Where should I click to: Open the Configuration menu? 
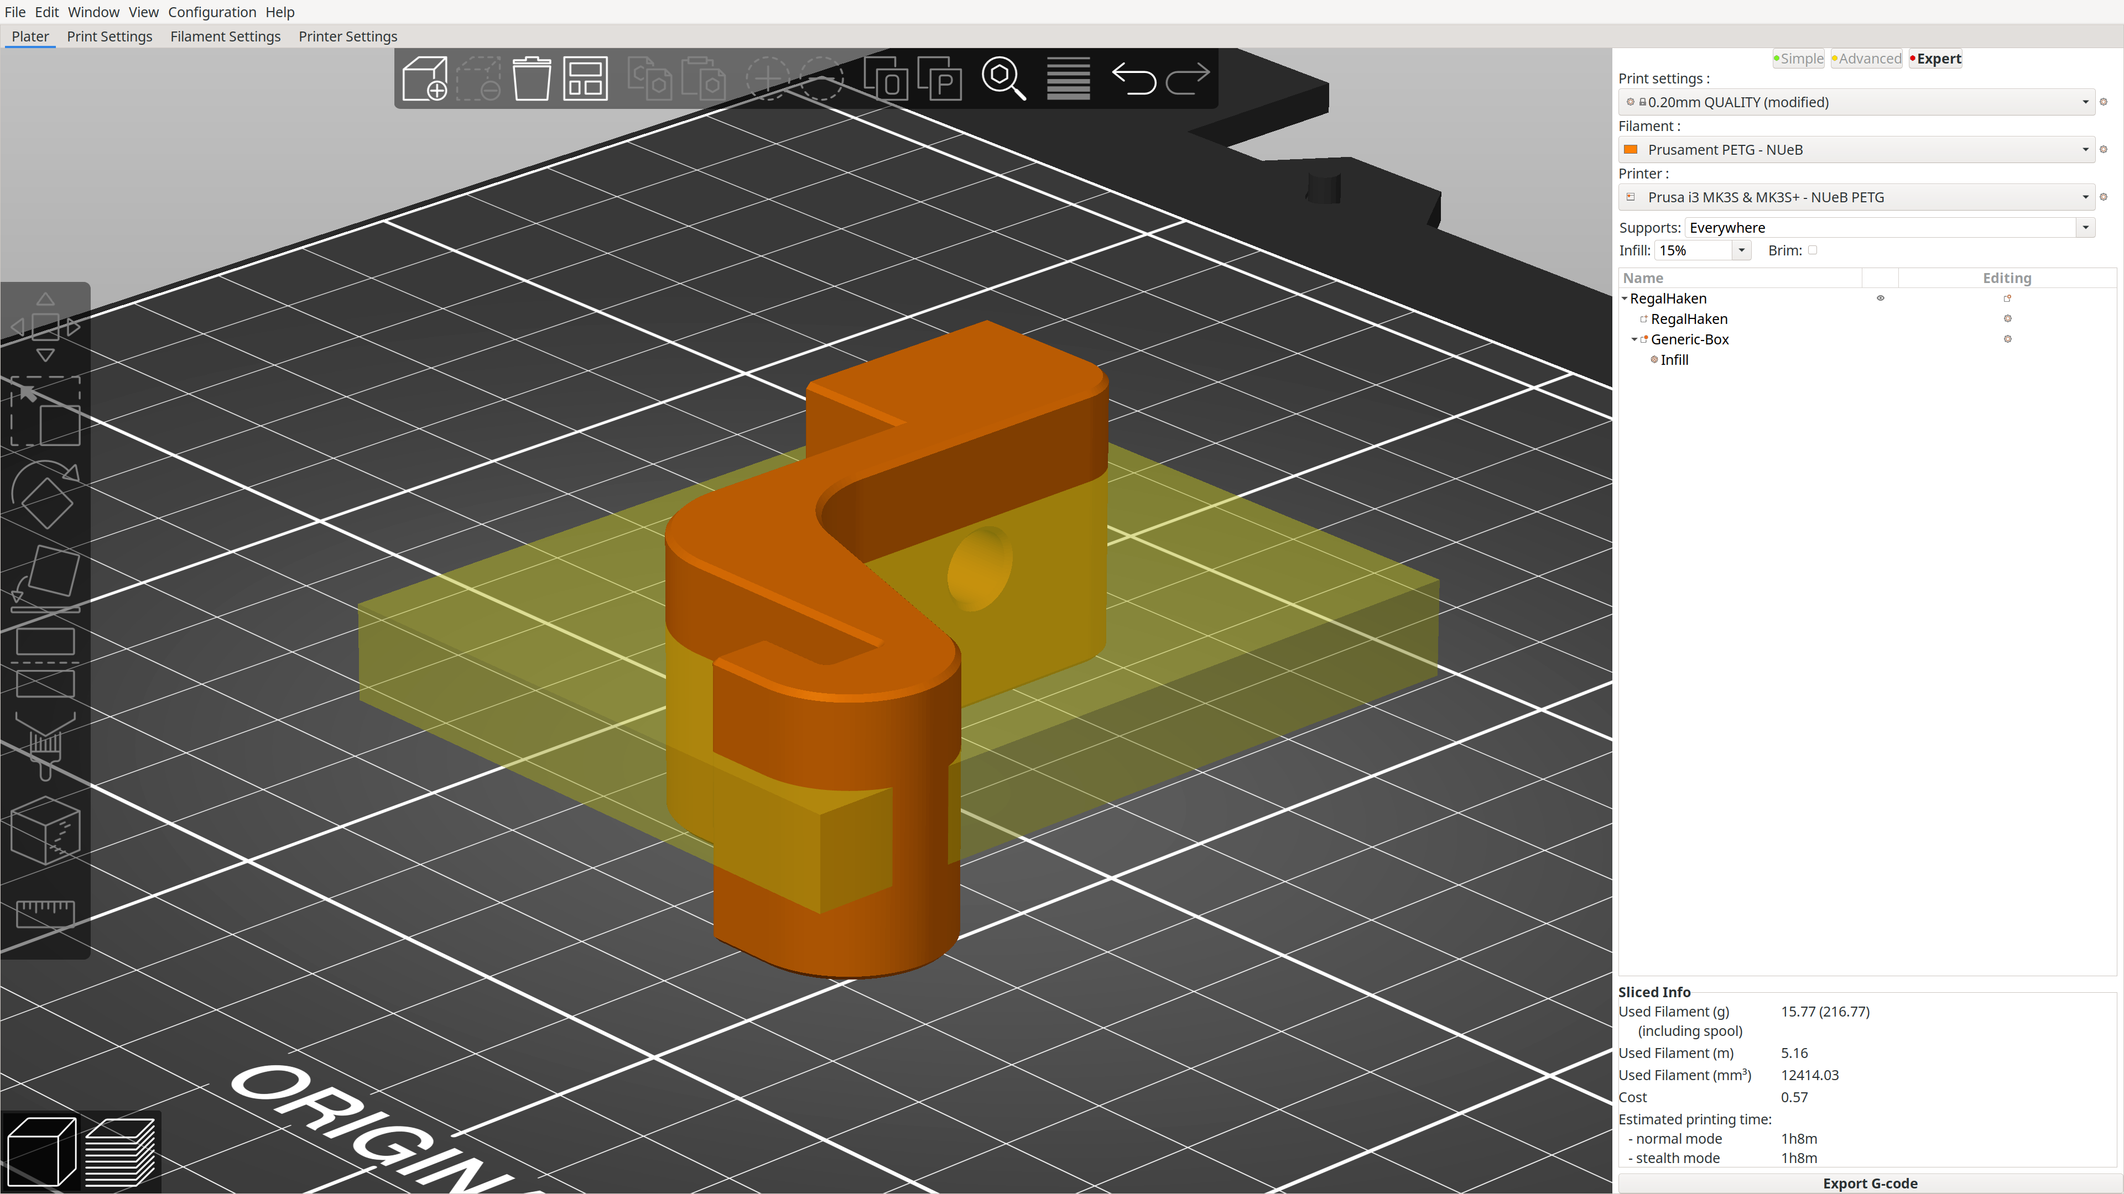[x=212, y=12]
